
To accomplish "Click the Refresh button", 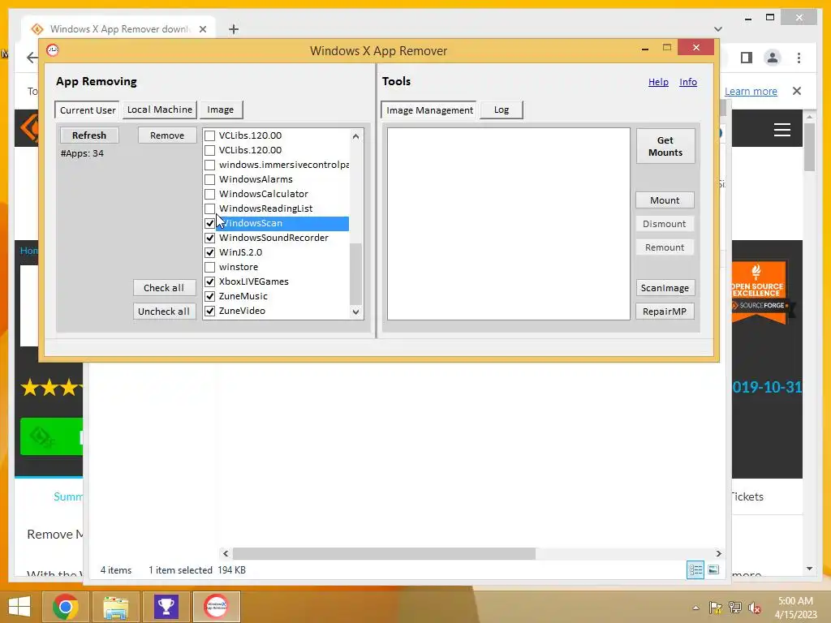I will [89, 135].
